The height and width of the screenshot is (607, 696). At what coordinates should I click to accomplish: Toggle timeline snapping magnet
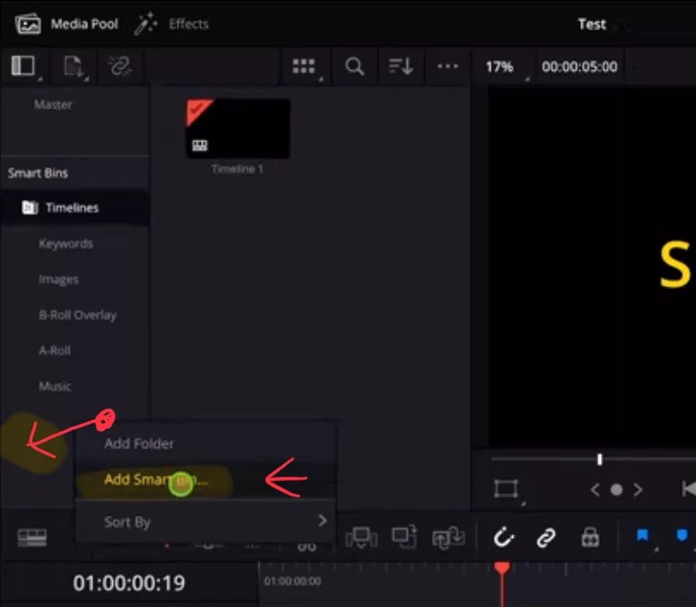click(504, 537)
